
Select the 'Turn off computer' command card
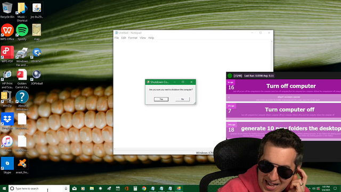(x=283, y=86)
